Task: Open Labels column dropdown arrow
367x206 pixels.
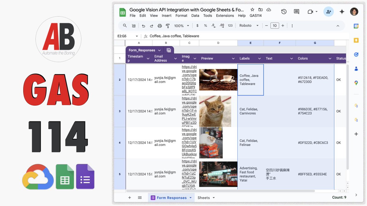Action: [259, 58]
